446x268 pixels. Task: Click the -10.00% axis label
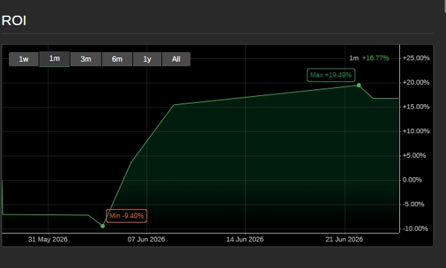click(x=415, y=229)
